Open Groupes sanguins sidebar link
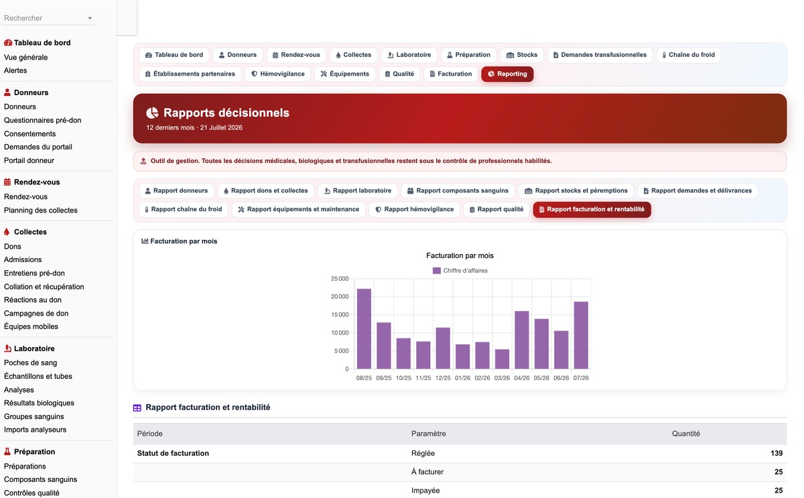 point(34,417)
